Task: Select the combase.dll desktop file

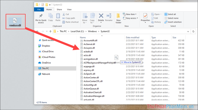Action: point(15,22)
